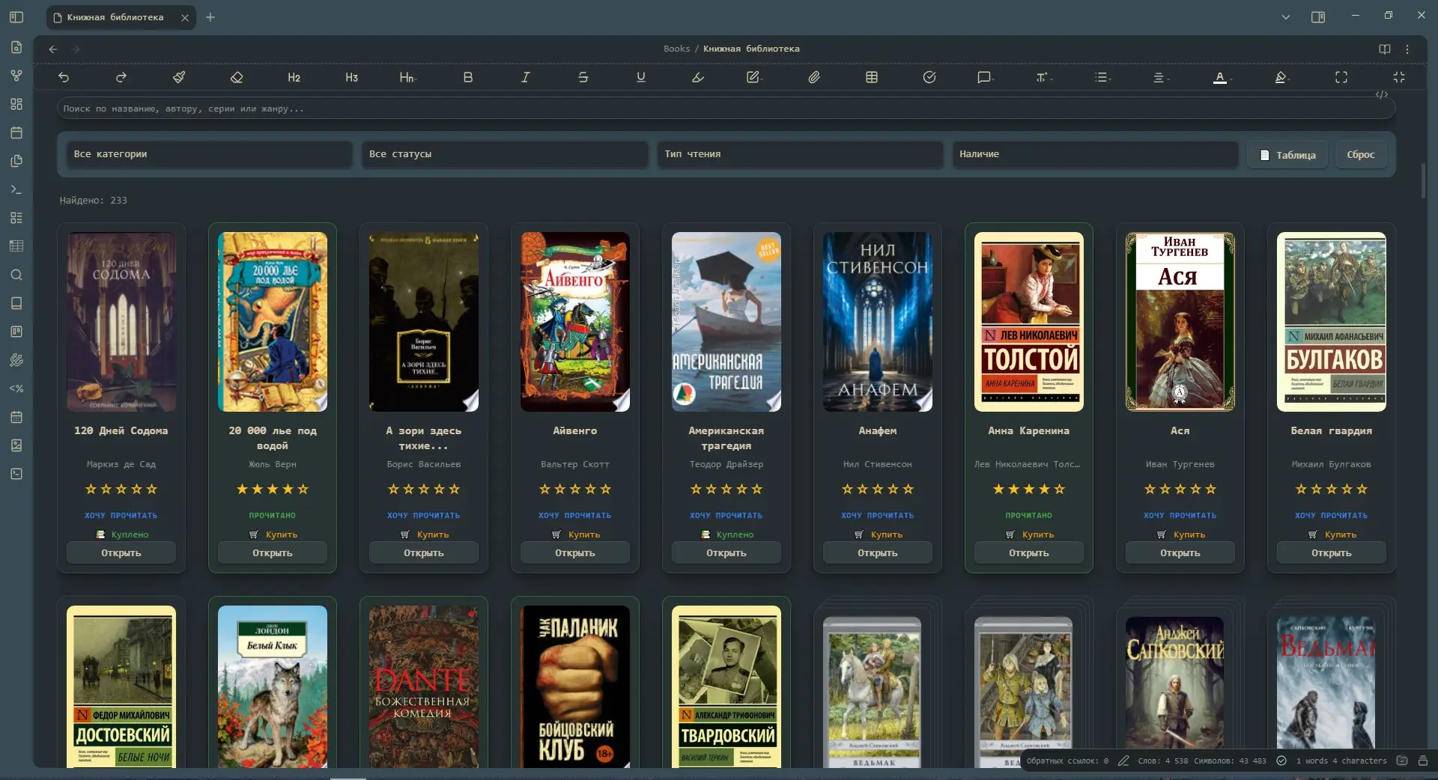Click the book search input field
1438x780 pixels.
click(725, 109)
